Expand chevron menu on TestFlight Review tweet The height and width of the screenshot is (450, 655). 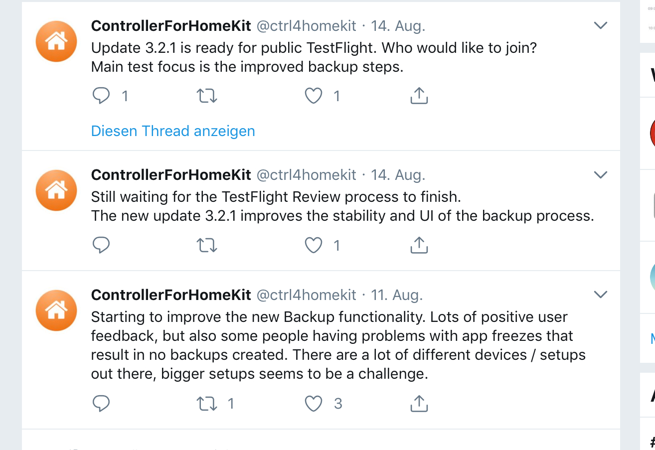pos(601,175)
